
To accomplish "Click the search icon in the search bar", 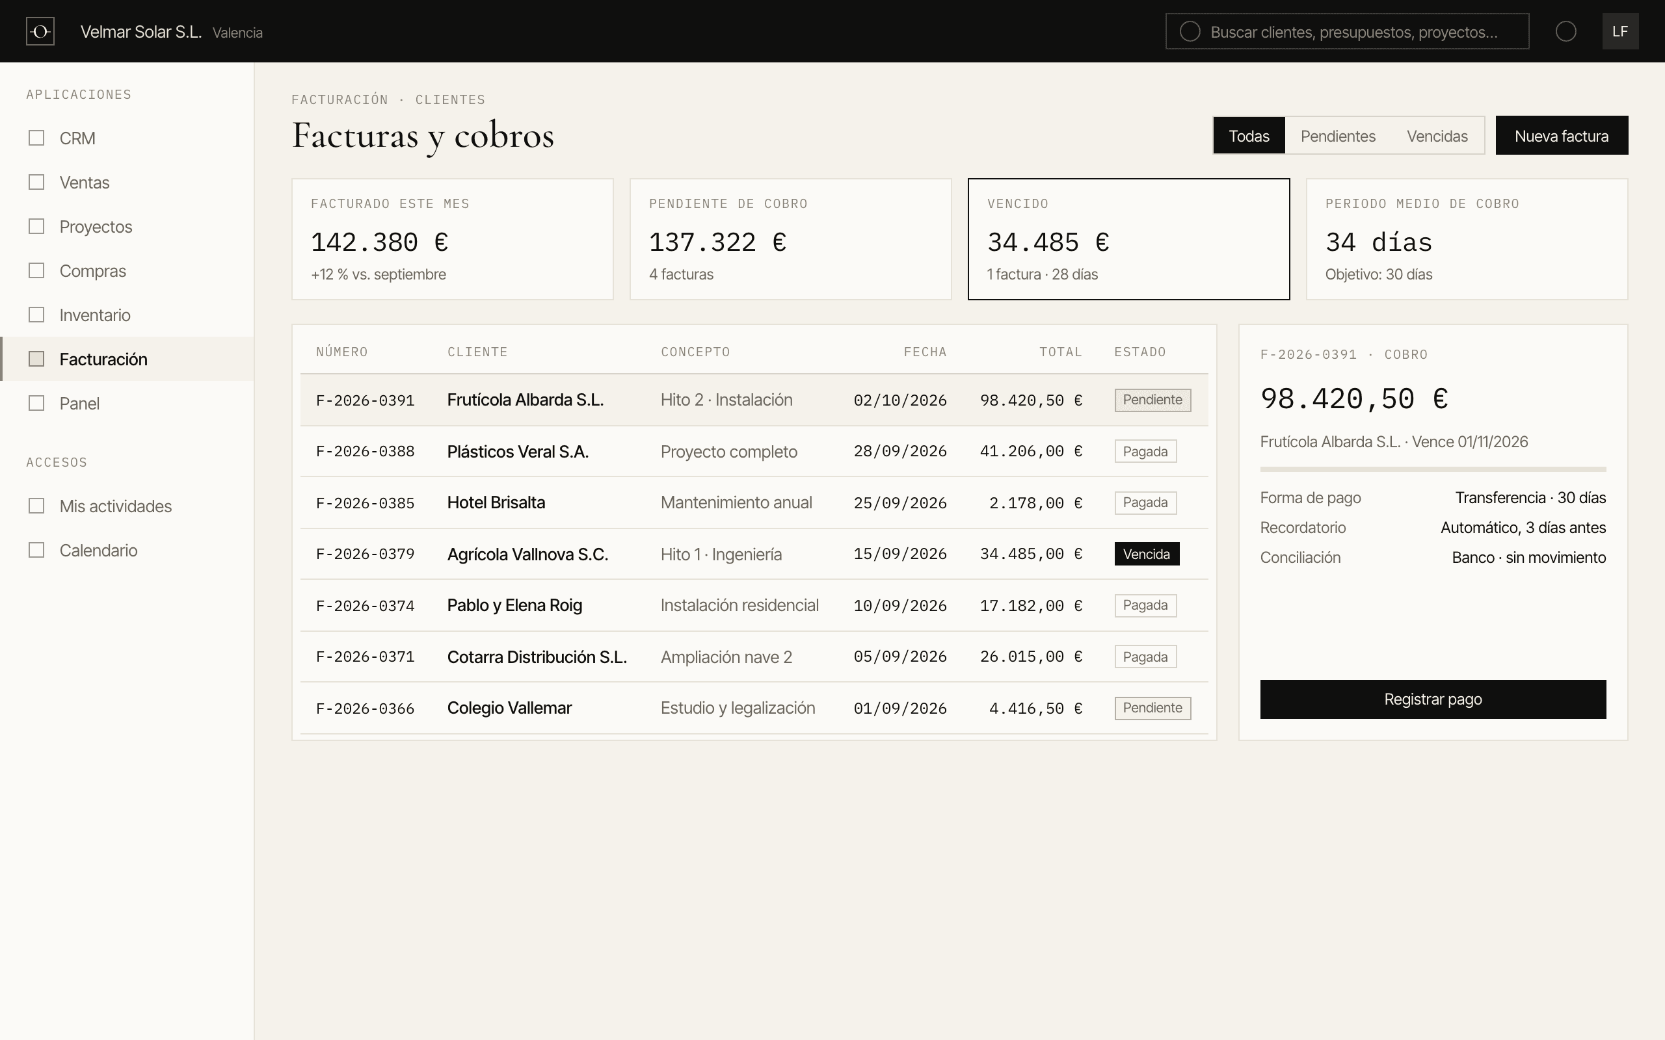I will 1190,32.
